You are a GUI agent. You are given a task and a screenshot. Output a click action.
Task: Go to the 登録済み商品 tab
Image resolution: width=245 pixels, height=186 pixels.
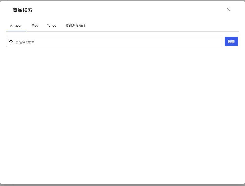click(75, 26)
